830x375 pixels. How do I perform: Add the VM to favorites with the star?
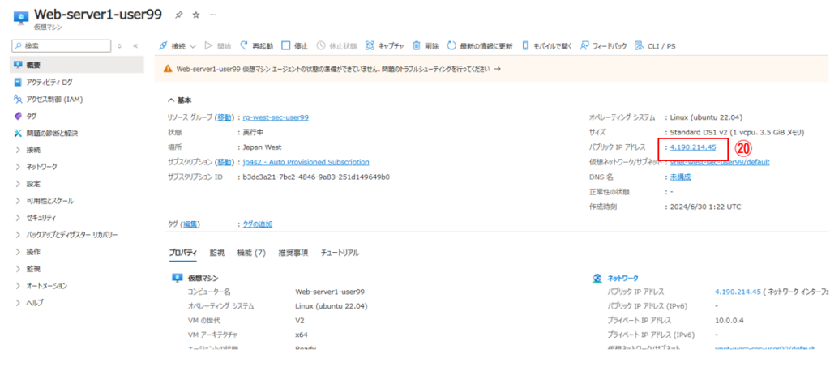pyautogui.click(x=196, y=15)
